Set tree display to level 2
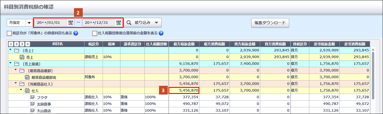Viewport: 383px width, 114px height. [x=16, y=44]
